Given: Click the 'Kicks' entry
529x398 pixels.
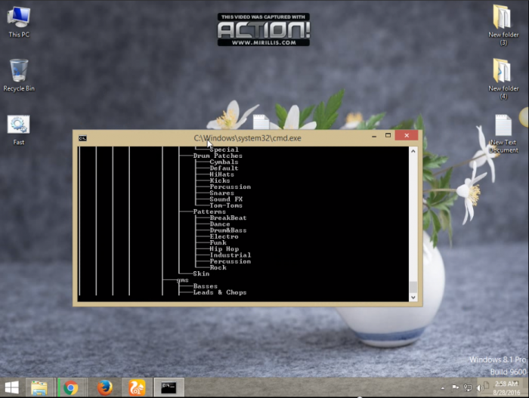Looking at the screenshot, I should click(220, 180).
